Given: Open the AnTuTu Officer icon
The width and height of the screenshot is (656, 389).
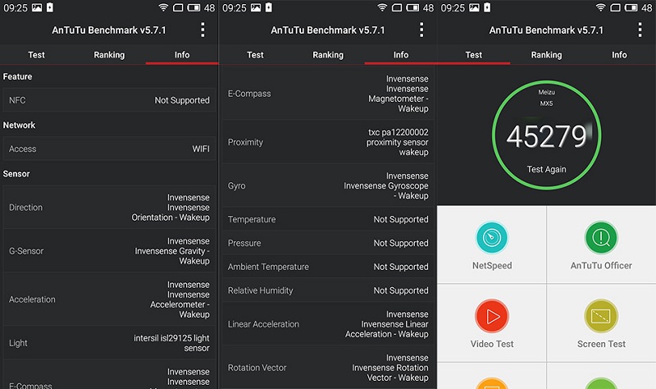Looking at the screenshot, I should pyautogui.click(x=601, y=237).
